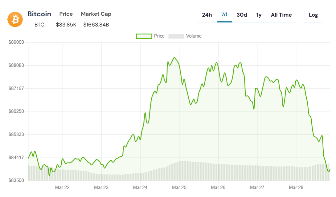Click the Mar 23 date label
The width and height of the screenshot is (336, 197).
click(x=101, y=187)
